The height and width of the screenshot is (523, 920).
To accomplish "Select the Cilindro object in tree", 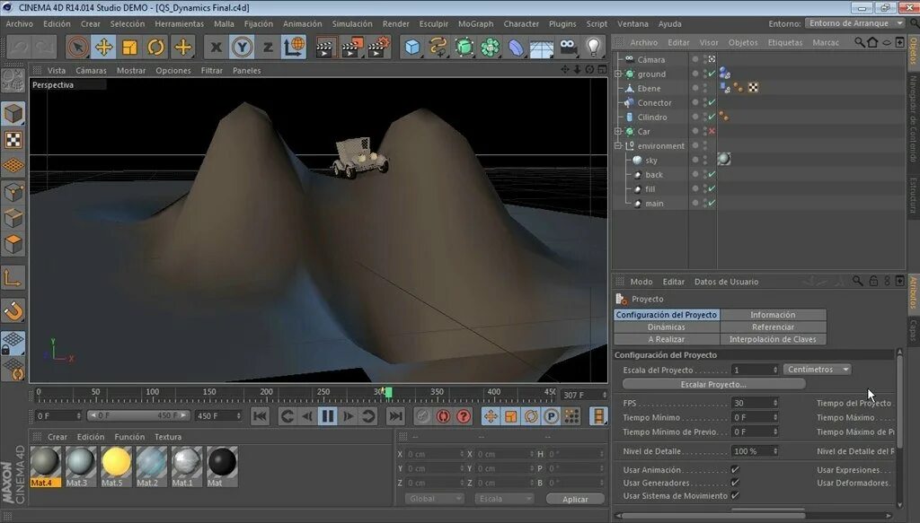I will click(652, 118).
